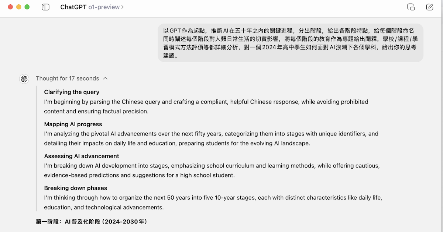Click the Chinese user prompt bubble

click(x=290, y=43)
